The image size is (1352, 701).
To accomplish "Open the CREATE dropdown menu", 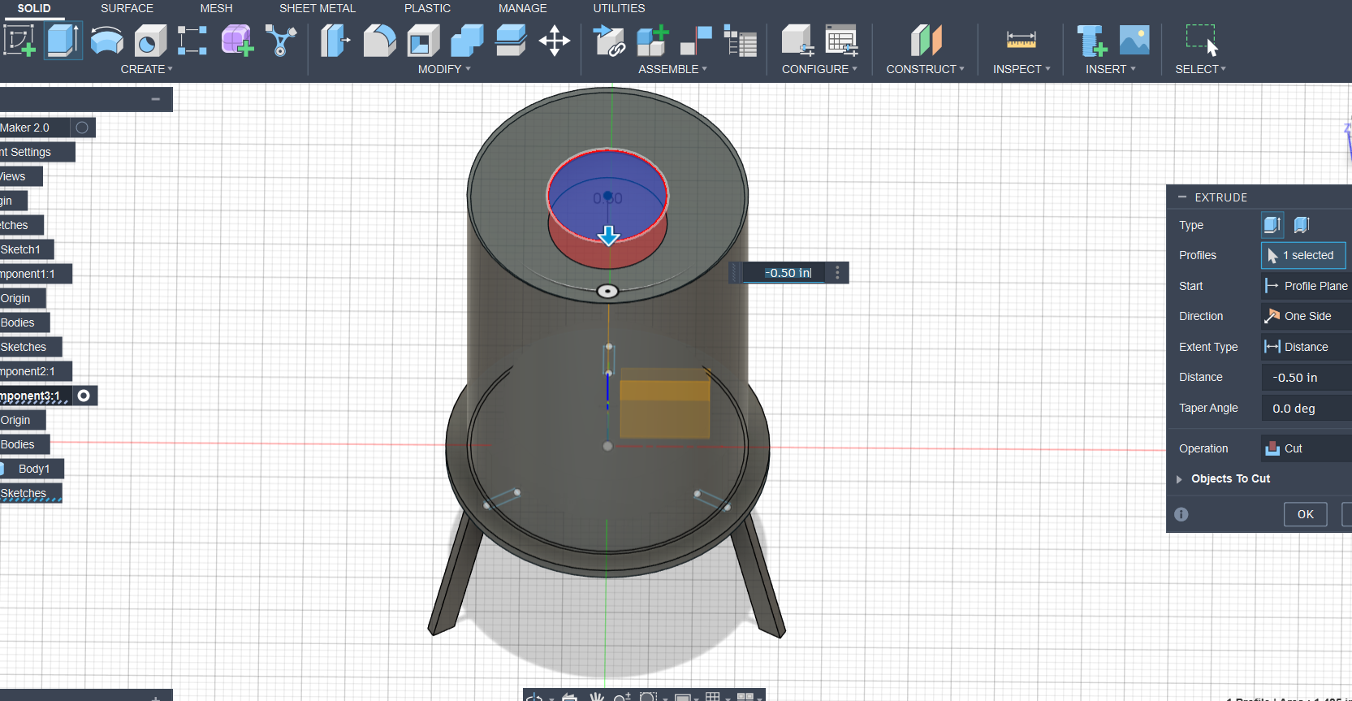I will (147, 69).
